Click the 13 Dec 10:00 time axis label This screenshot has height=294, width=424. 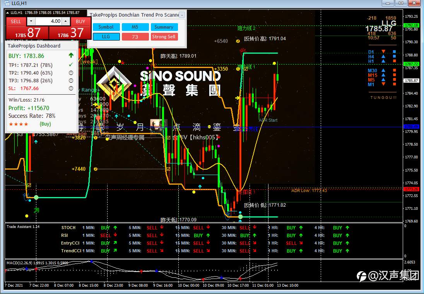[x=287, y=286]
